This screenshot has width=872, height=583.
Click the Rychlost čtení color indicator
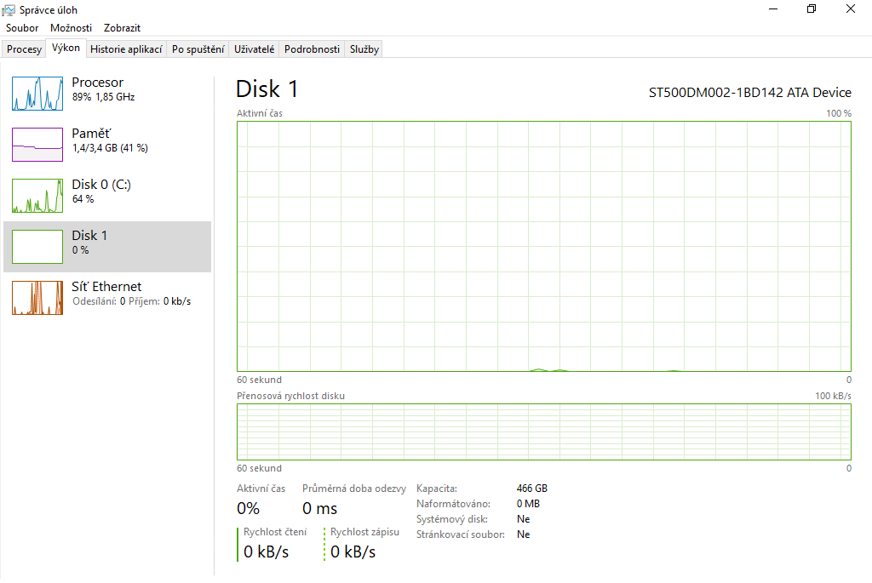click(x=238, y=544)
